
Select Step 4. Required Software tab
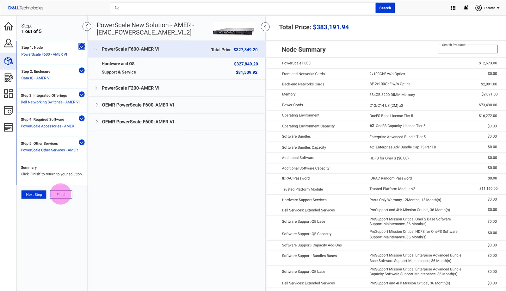(52, 125)
